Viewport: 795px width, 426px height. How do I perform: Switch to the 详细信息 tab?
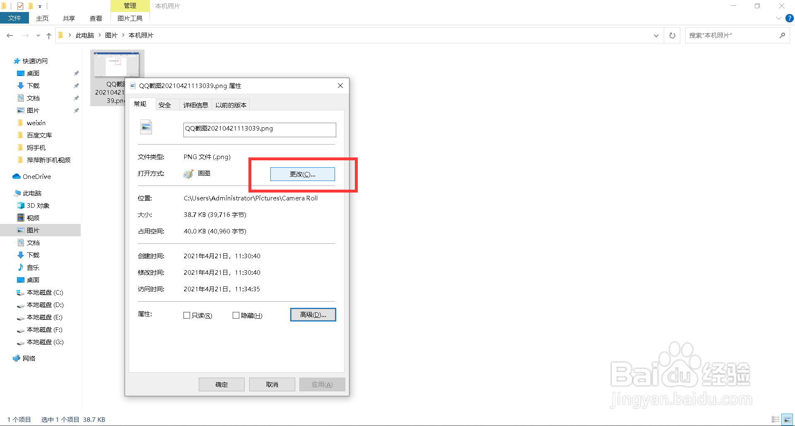195,105
